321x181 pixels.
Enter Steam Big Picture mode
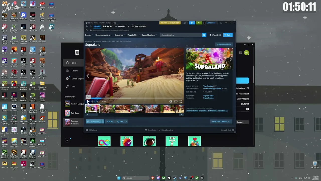point(221,23)
